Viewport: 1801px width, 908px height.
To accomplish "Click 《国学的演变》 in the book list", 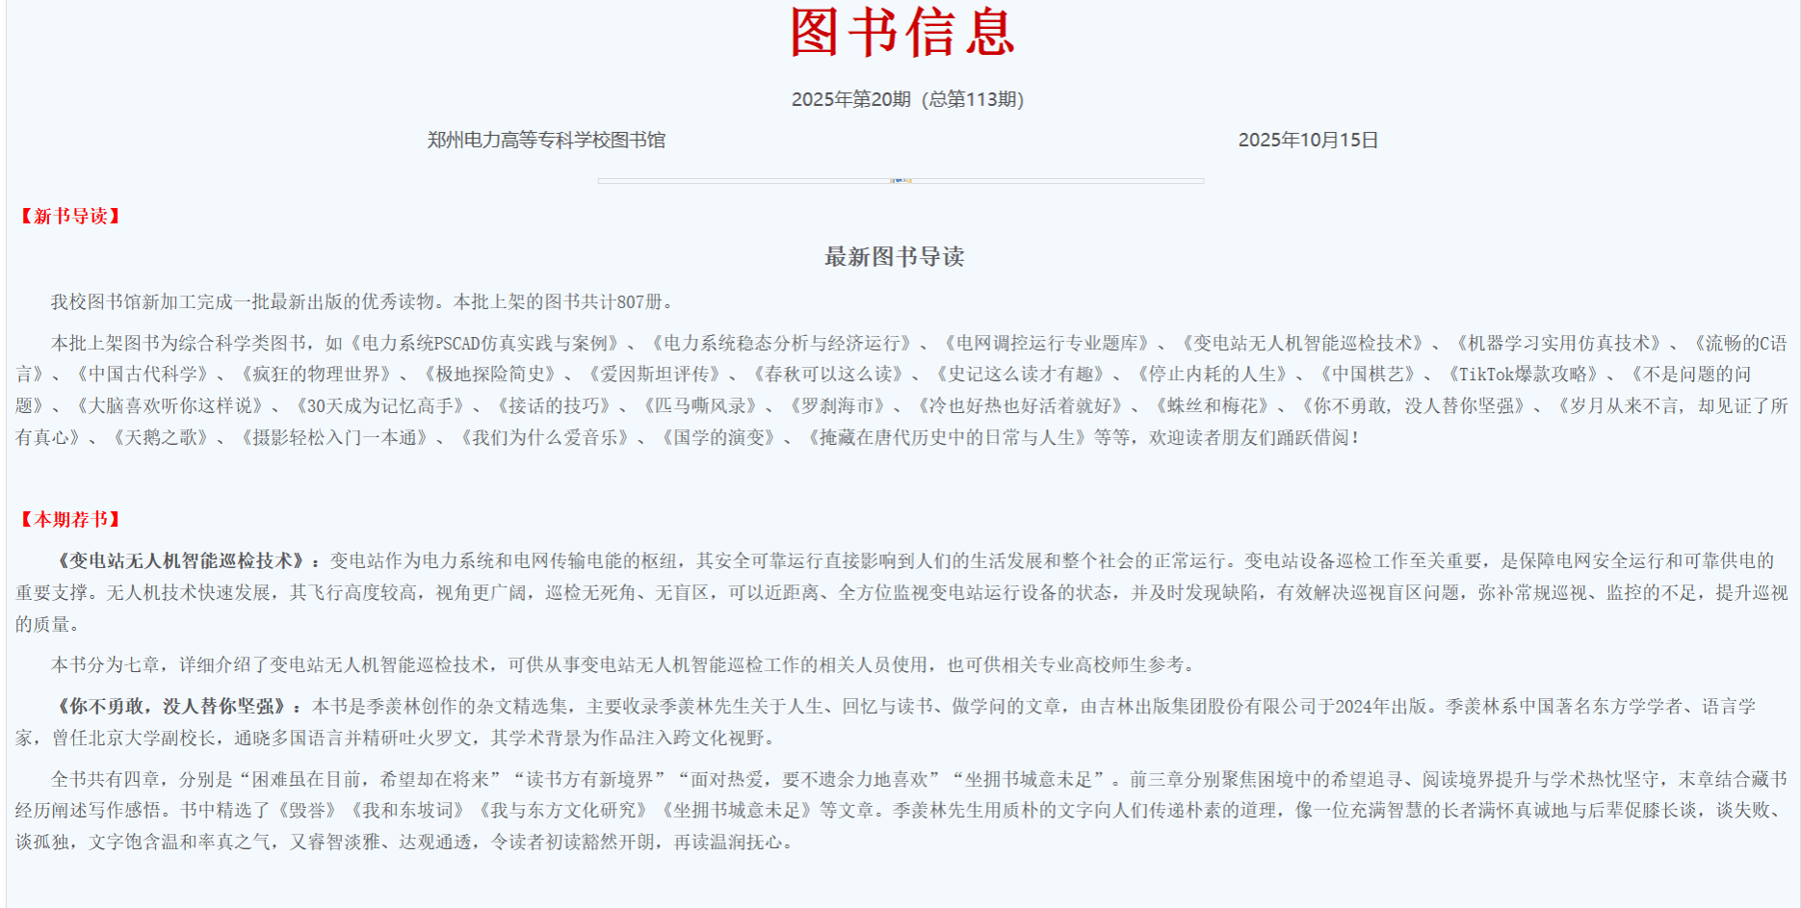I will [718, 438].
